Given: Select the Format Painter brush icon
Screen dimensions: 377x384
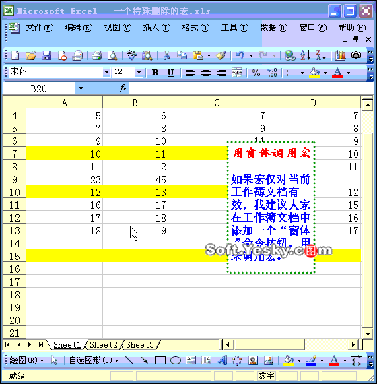Looking at the screenshot, I should [x=221, y=55].
